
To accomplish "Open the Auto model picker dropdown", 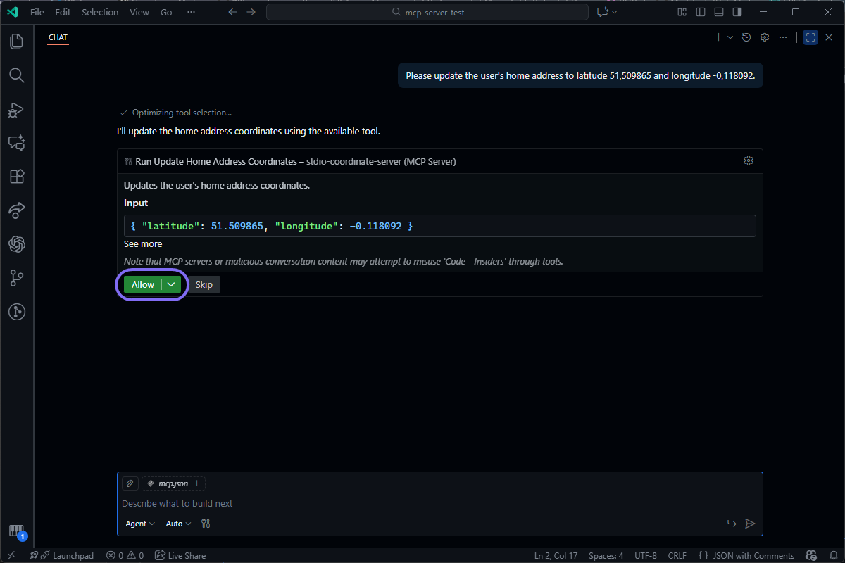I will pos(177,524).
